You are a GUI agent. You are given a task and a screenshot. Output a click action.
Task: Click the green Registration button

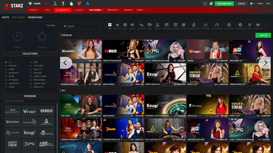tap(224, 3)
